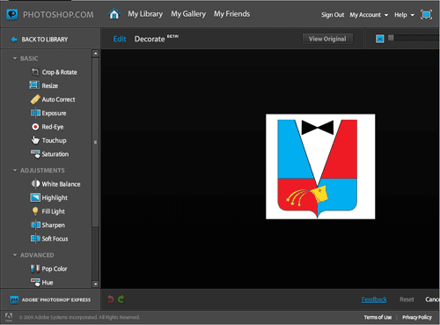Click the tool panel scrollbar thumb
Viewport: 440px width, 325px height.
click(x=95, y=142)
